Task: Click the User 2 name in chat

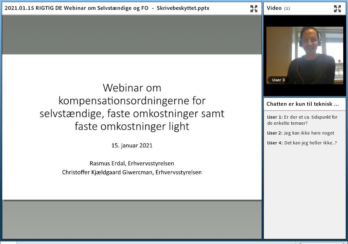Action: click(275, 133)
